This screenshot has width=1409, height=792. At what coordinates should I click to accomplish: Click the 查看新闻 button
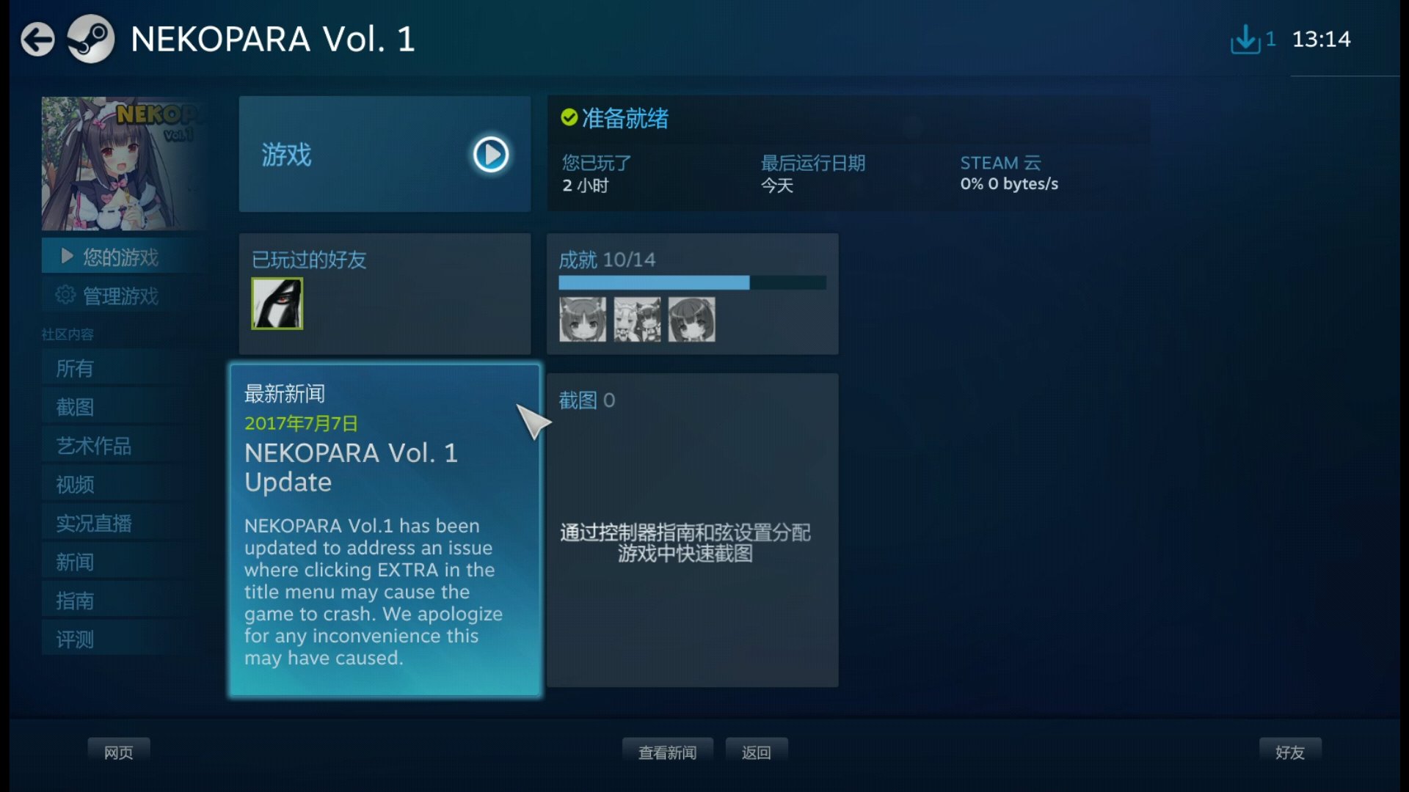coord(667,752)
